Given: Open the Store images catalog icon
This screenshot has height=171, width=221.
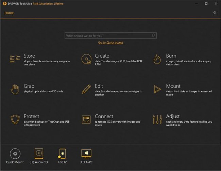Looking at the screenshot, I should tap(15, 59).
